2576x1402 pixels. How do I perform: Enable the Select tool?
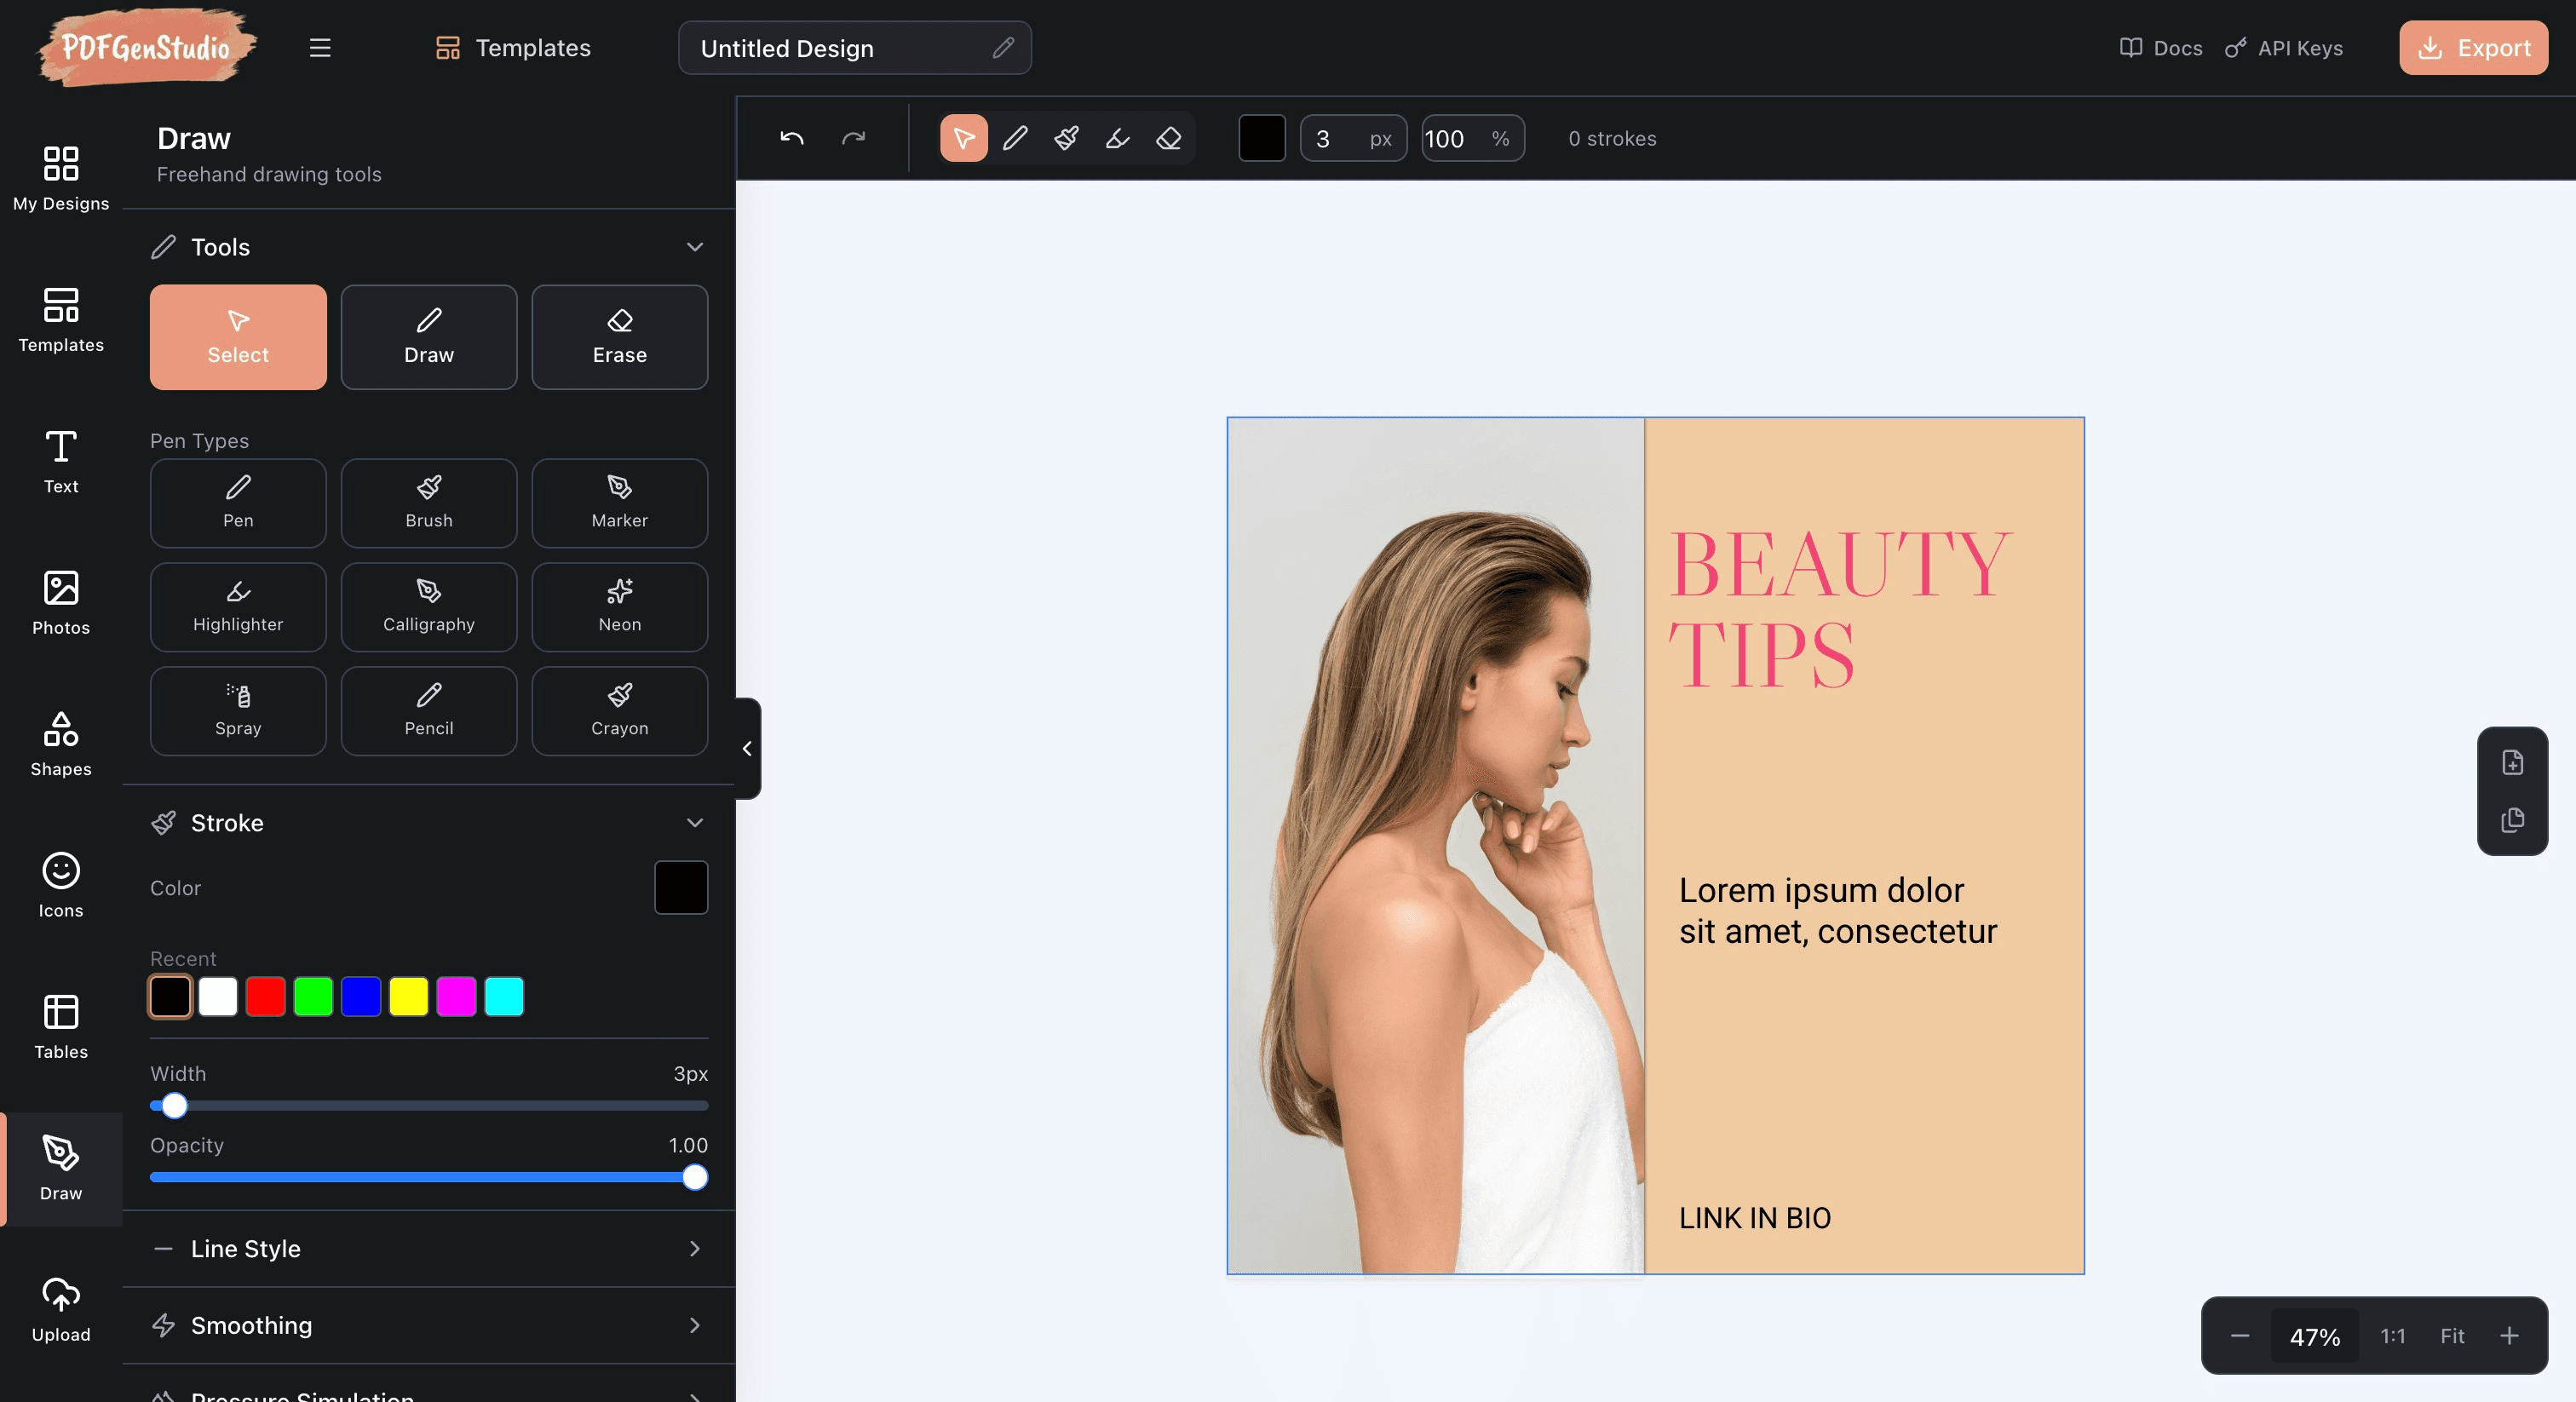click(x=237, y=337)
